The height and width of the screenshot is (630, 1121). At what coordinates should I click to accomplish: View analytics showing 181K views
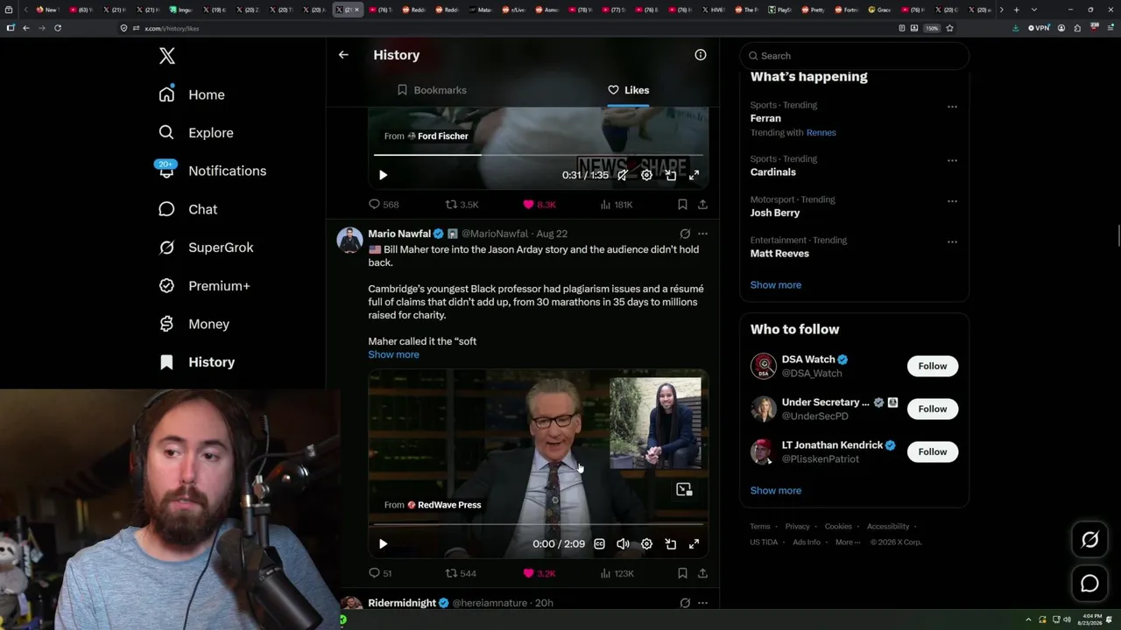point(616,205)
